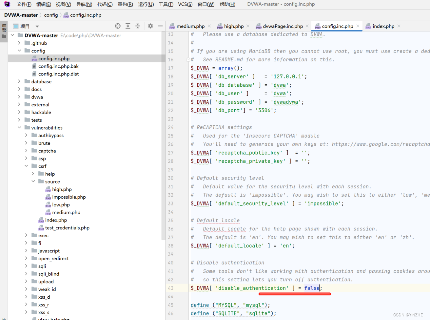The image size is (430, 320).
Task: Close the high.php editor tab
Action: point(248,26)
